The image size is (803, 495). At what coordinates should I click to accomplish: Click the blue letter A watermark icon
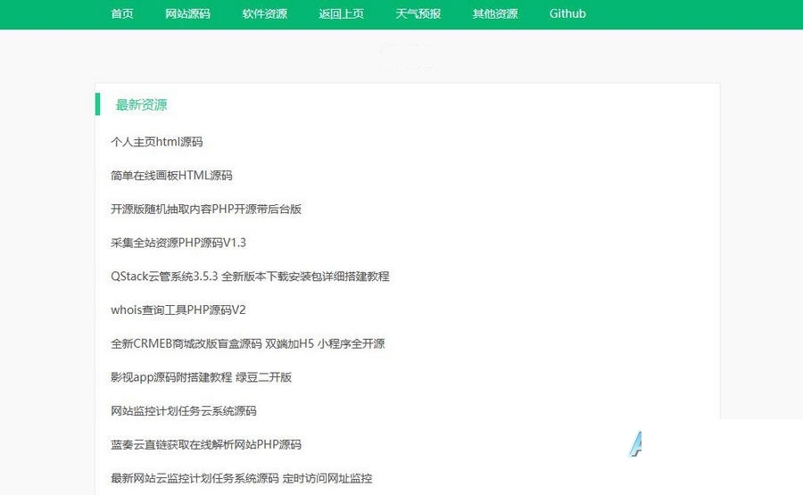pos(635,444)
